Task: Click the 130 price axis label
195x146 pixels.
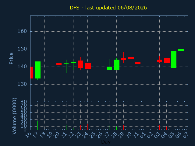Action: [22, 84]
